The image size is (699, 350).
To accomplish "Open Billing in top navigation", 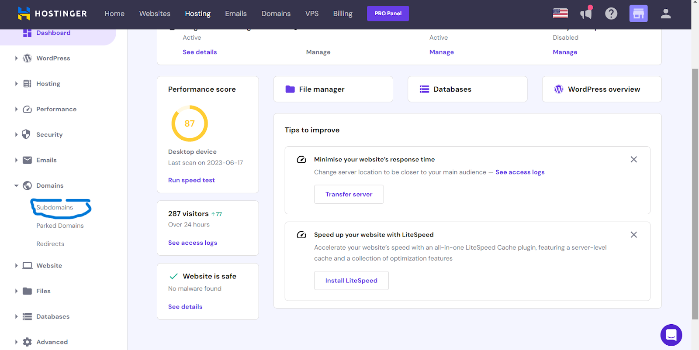I will 343,14.
